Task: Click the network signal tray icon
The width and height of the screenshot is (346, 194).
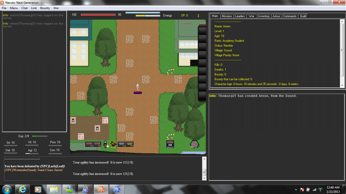Action: (314, 189)
